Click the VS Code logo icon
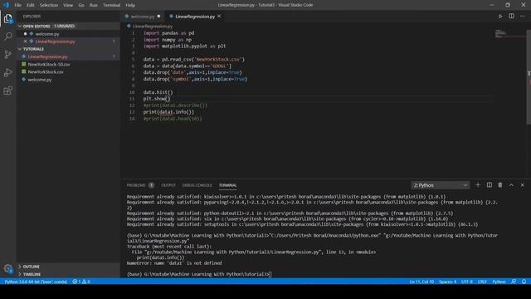 coord(6,5)
